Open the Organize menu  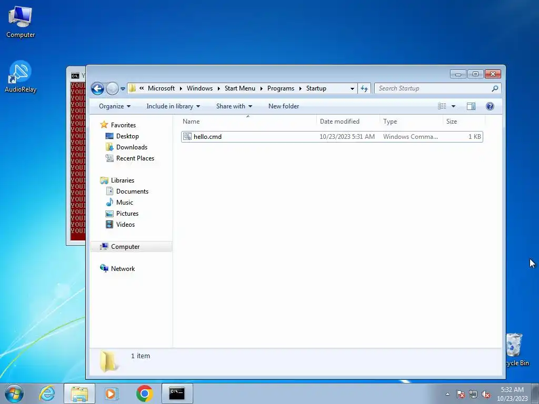tap(114, 106)
